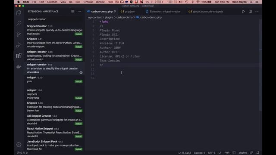Click the carbon-demo folder breadcrumb
The image size is (276, 155).
[125, 17]
